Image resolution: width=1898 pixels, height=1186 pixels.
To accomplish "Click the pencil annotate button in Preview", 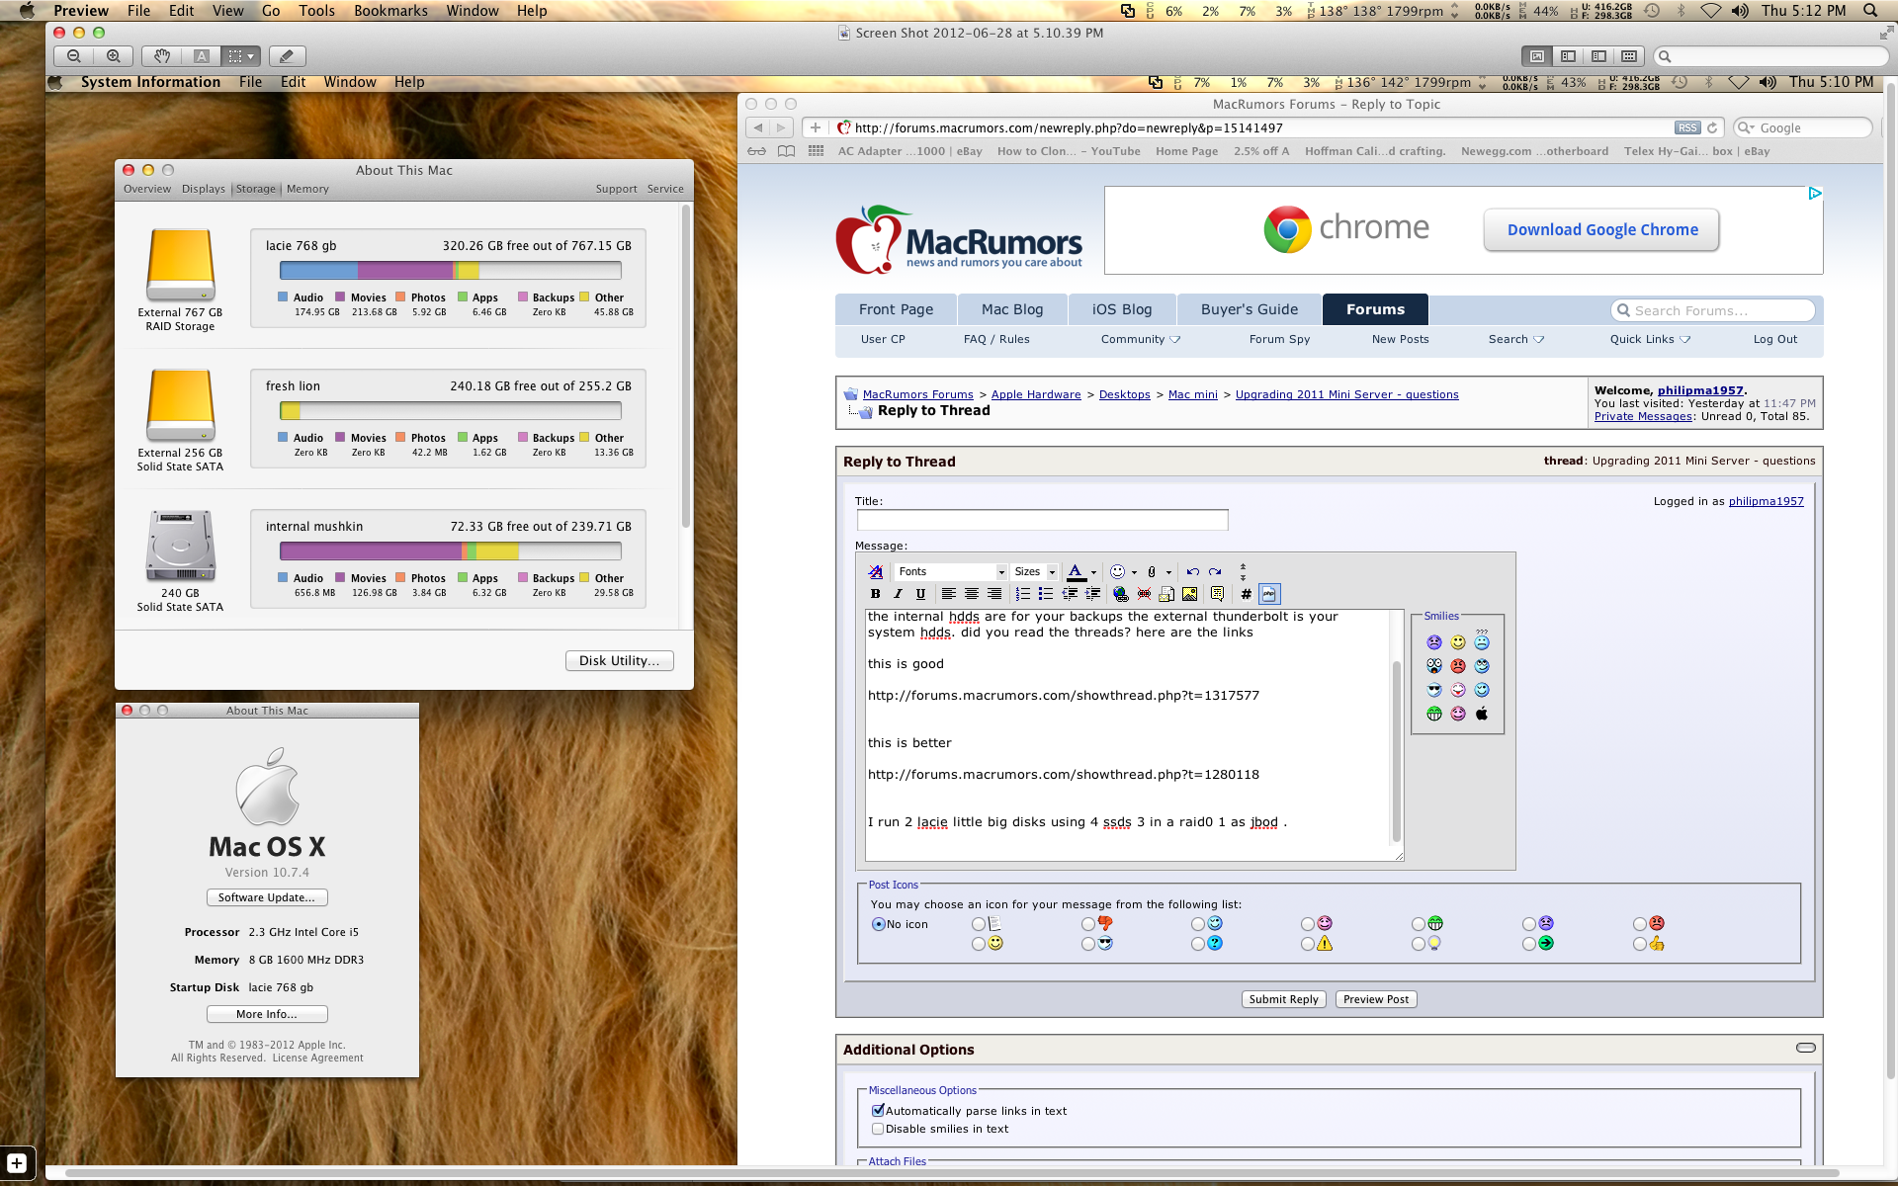I will pyautogui.click(x=287, y=56).
